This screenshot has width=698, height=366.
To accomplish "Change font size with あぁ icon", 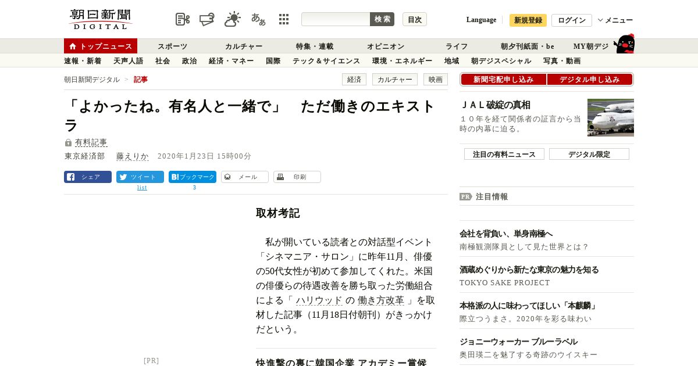I will pos(258,19).
